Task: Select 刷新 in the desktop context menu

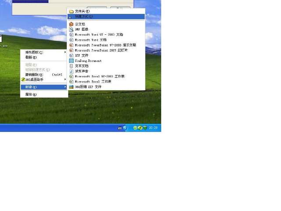Action: pos(44,58)
